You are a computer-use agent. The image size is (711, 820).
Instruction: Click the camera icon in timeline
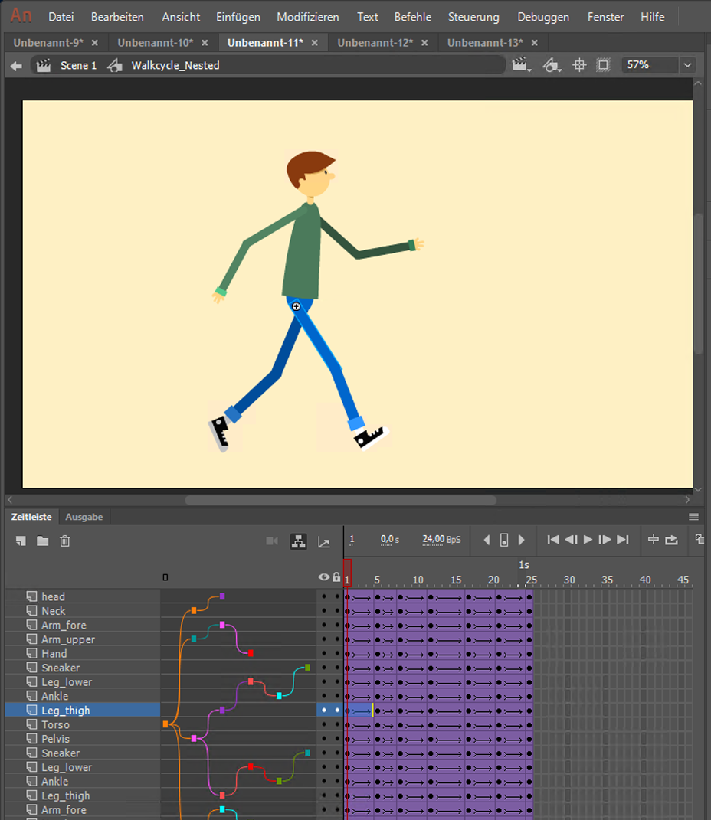[x=272, y=541]
